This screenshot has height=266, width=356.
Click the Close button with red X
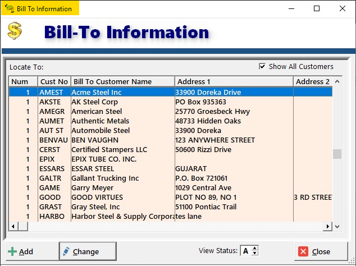click(x=321, y=251)
